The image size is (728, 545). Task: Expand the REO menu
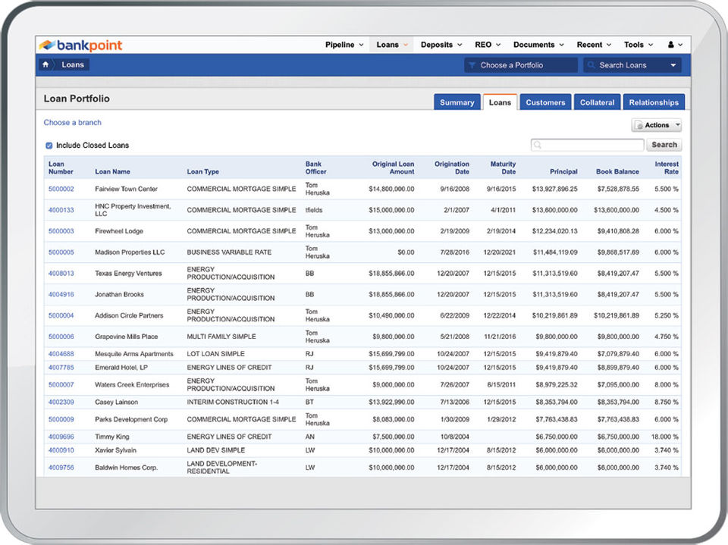pyautogui.click(x=488, y=45)
